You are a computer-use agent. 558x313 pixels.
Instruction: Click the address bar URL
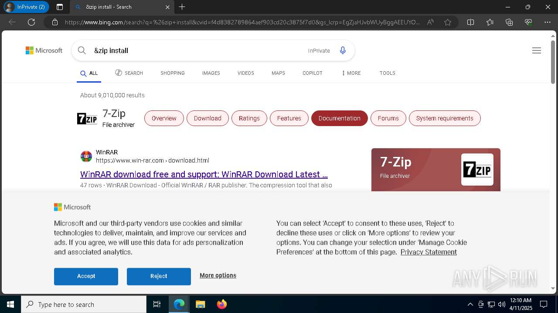[242, 22]
